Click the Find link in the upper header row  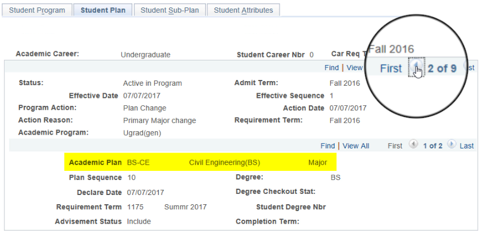coord(331,68)
